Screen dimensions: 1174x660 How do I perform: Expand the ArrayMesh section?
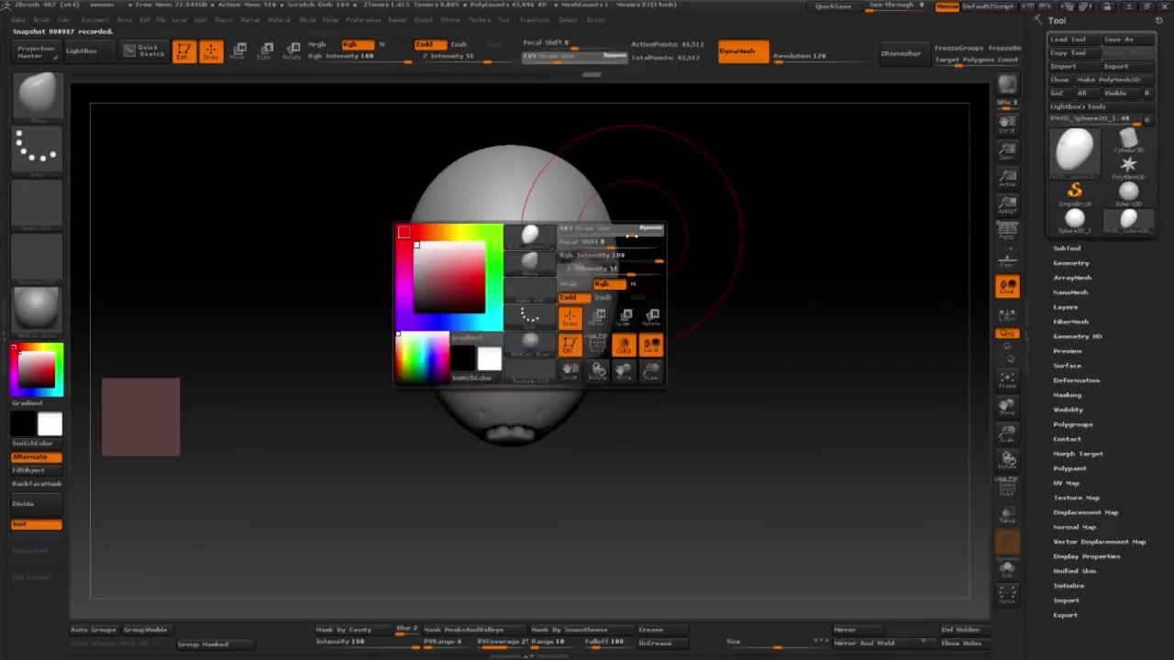(1072, 278)
